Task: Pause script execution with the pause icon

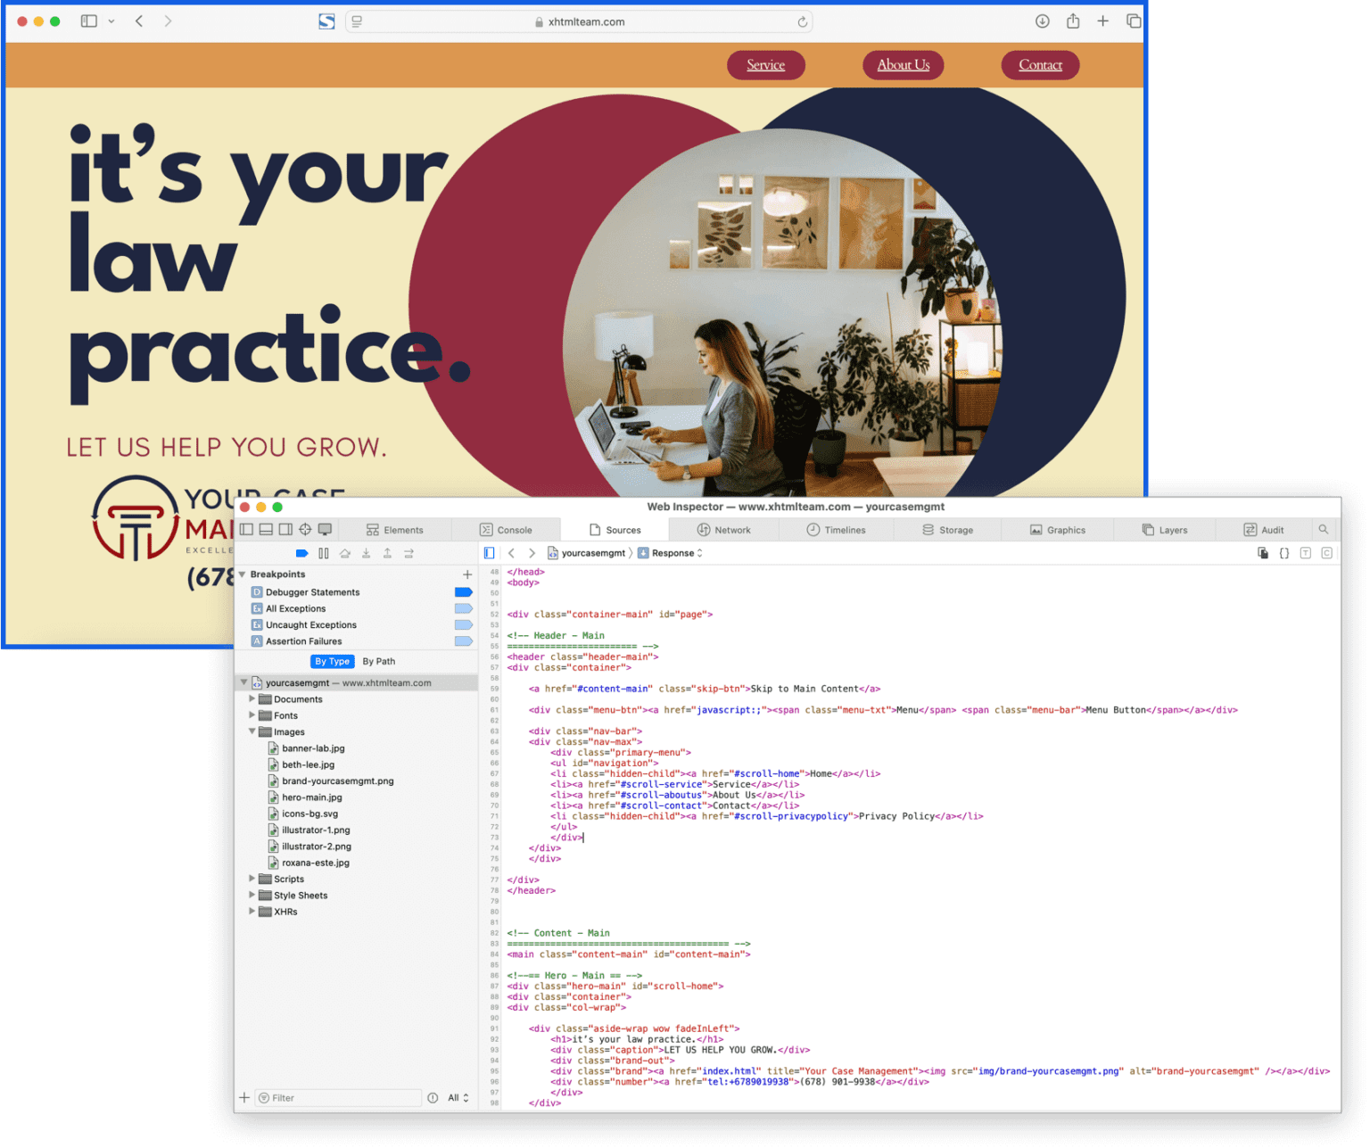Action: click(x=324, y=553)
